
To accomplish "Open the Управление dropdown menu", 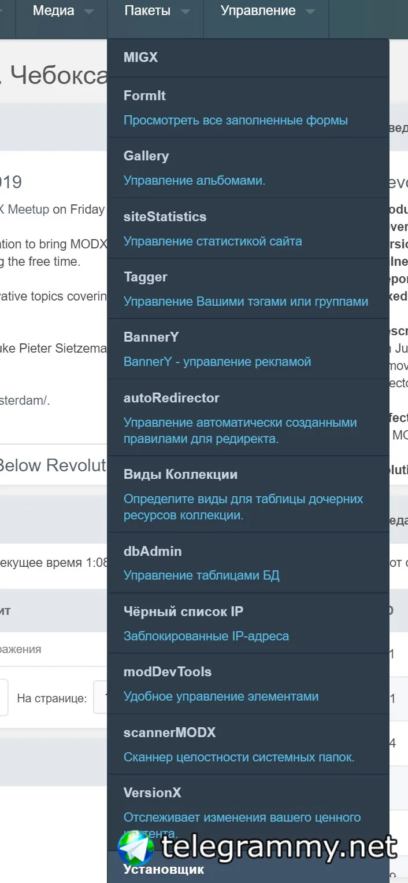I will click(266, 11).
